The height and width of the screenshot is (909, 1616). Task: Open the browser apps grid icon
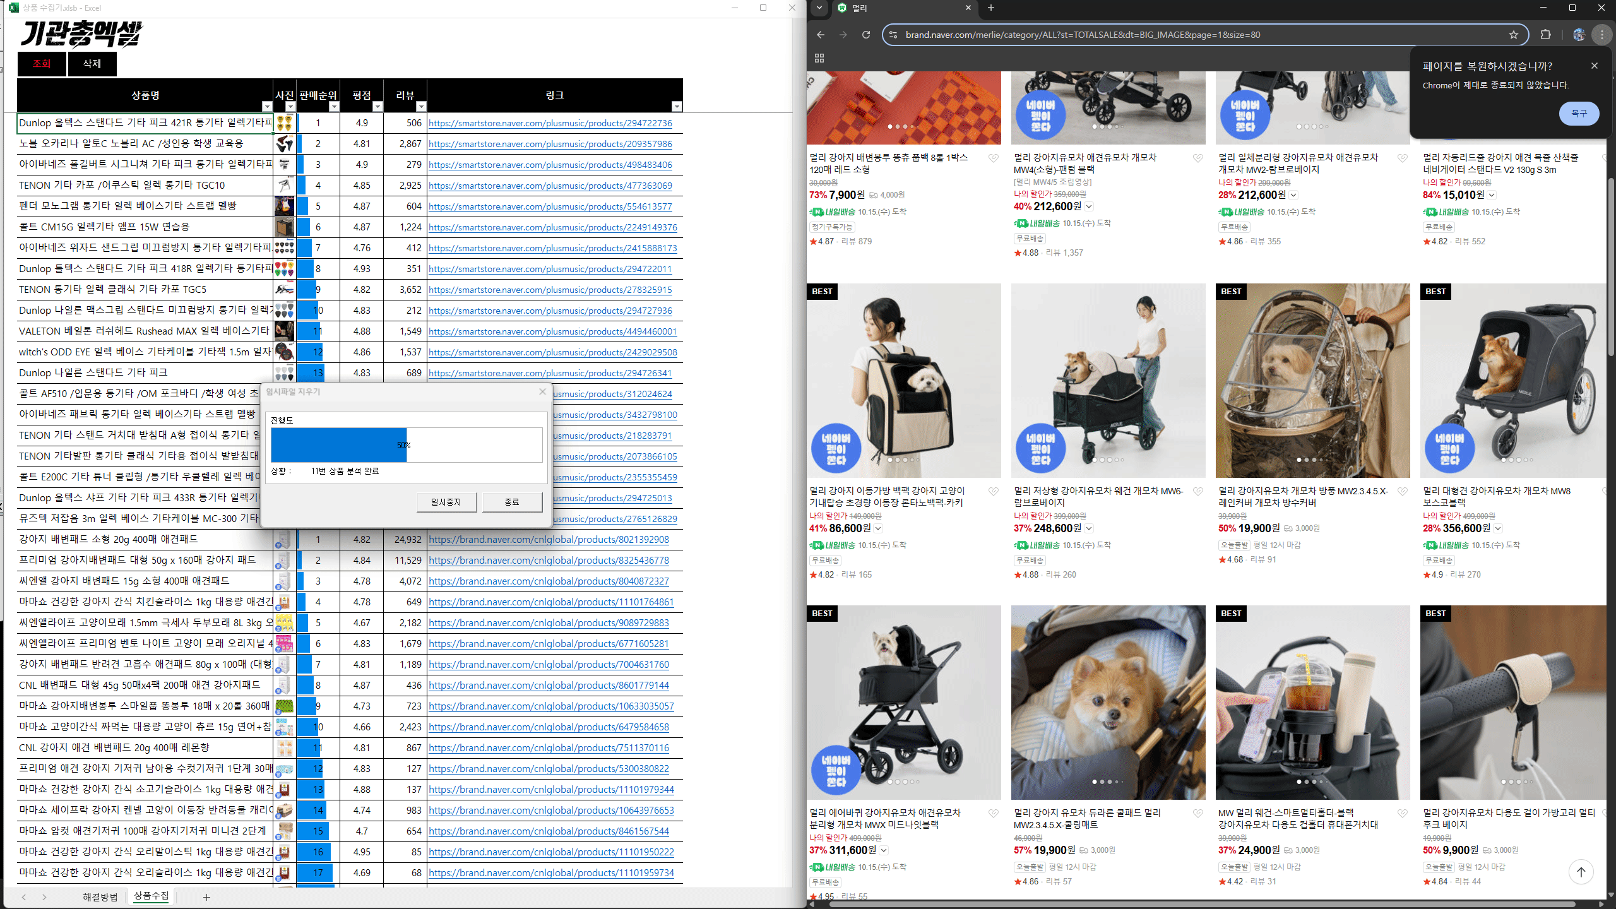(819, 58)
